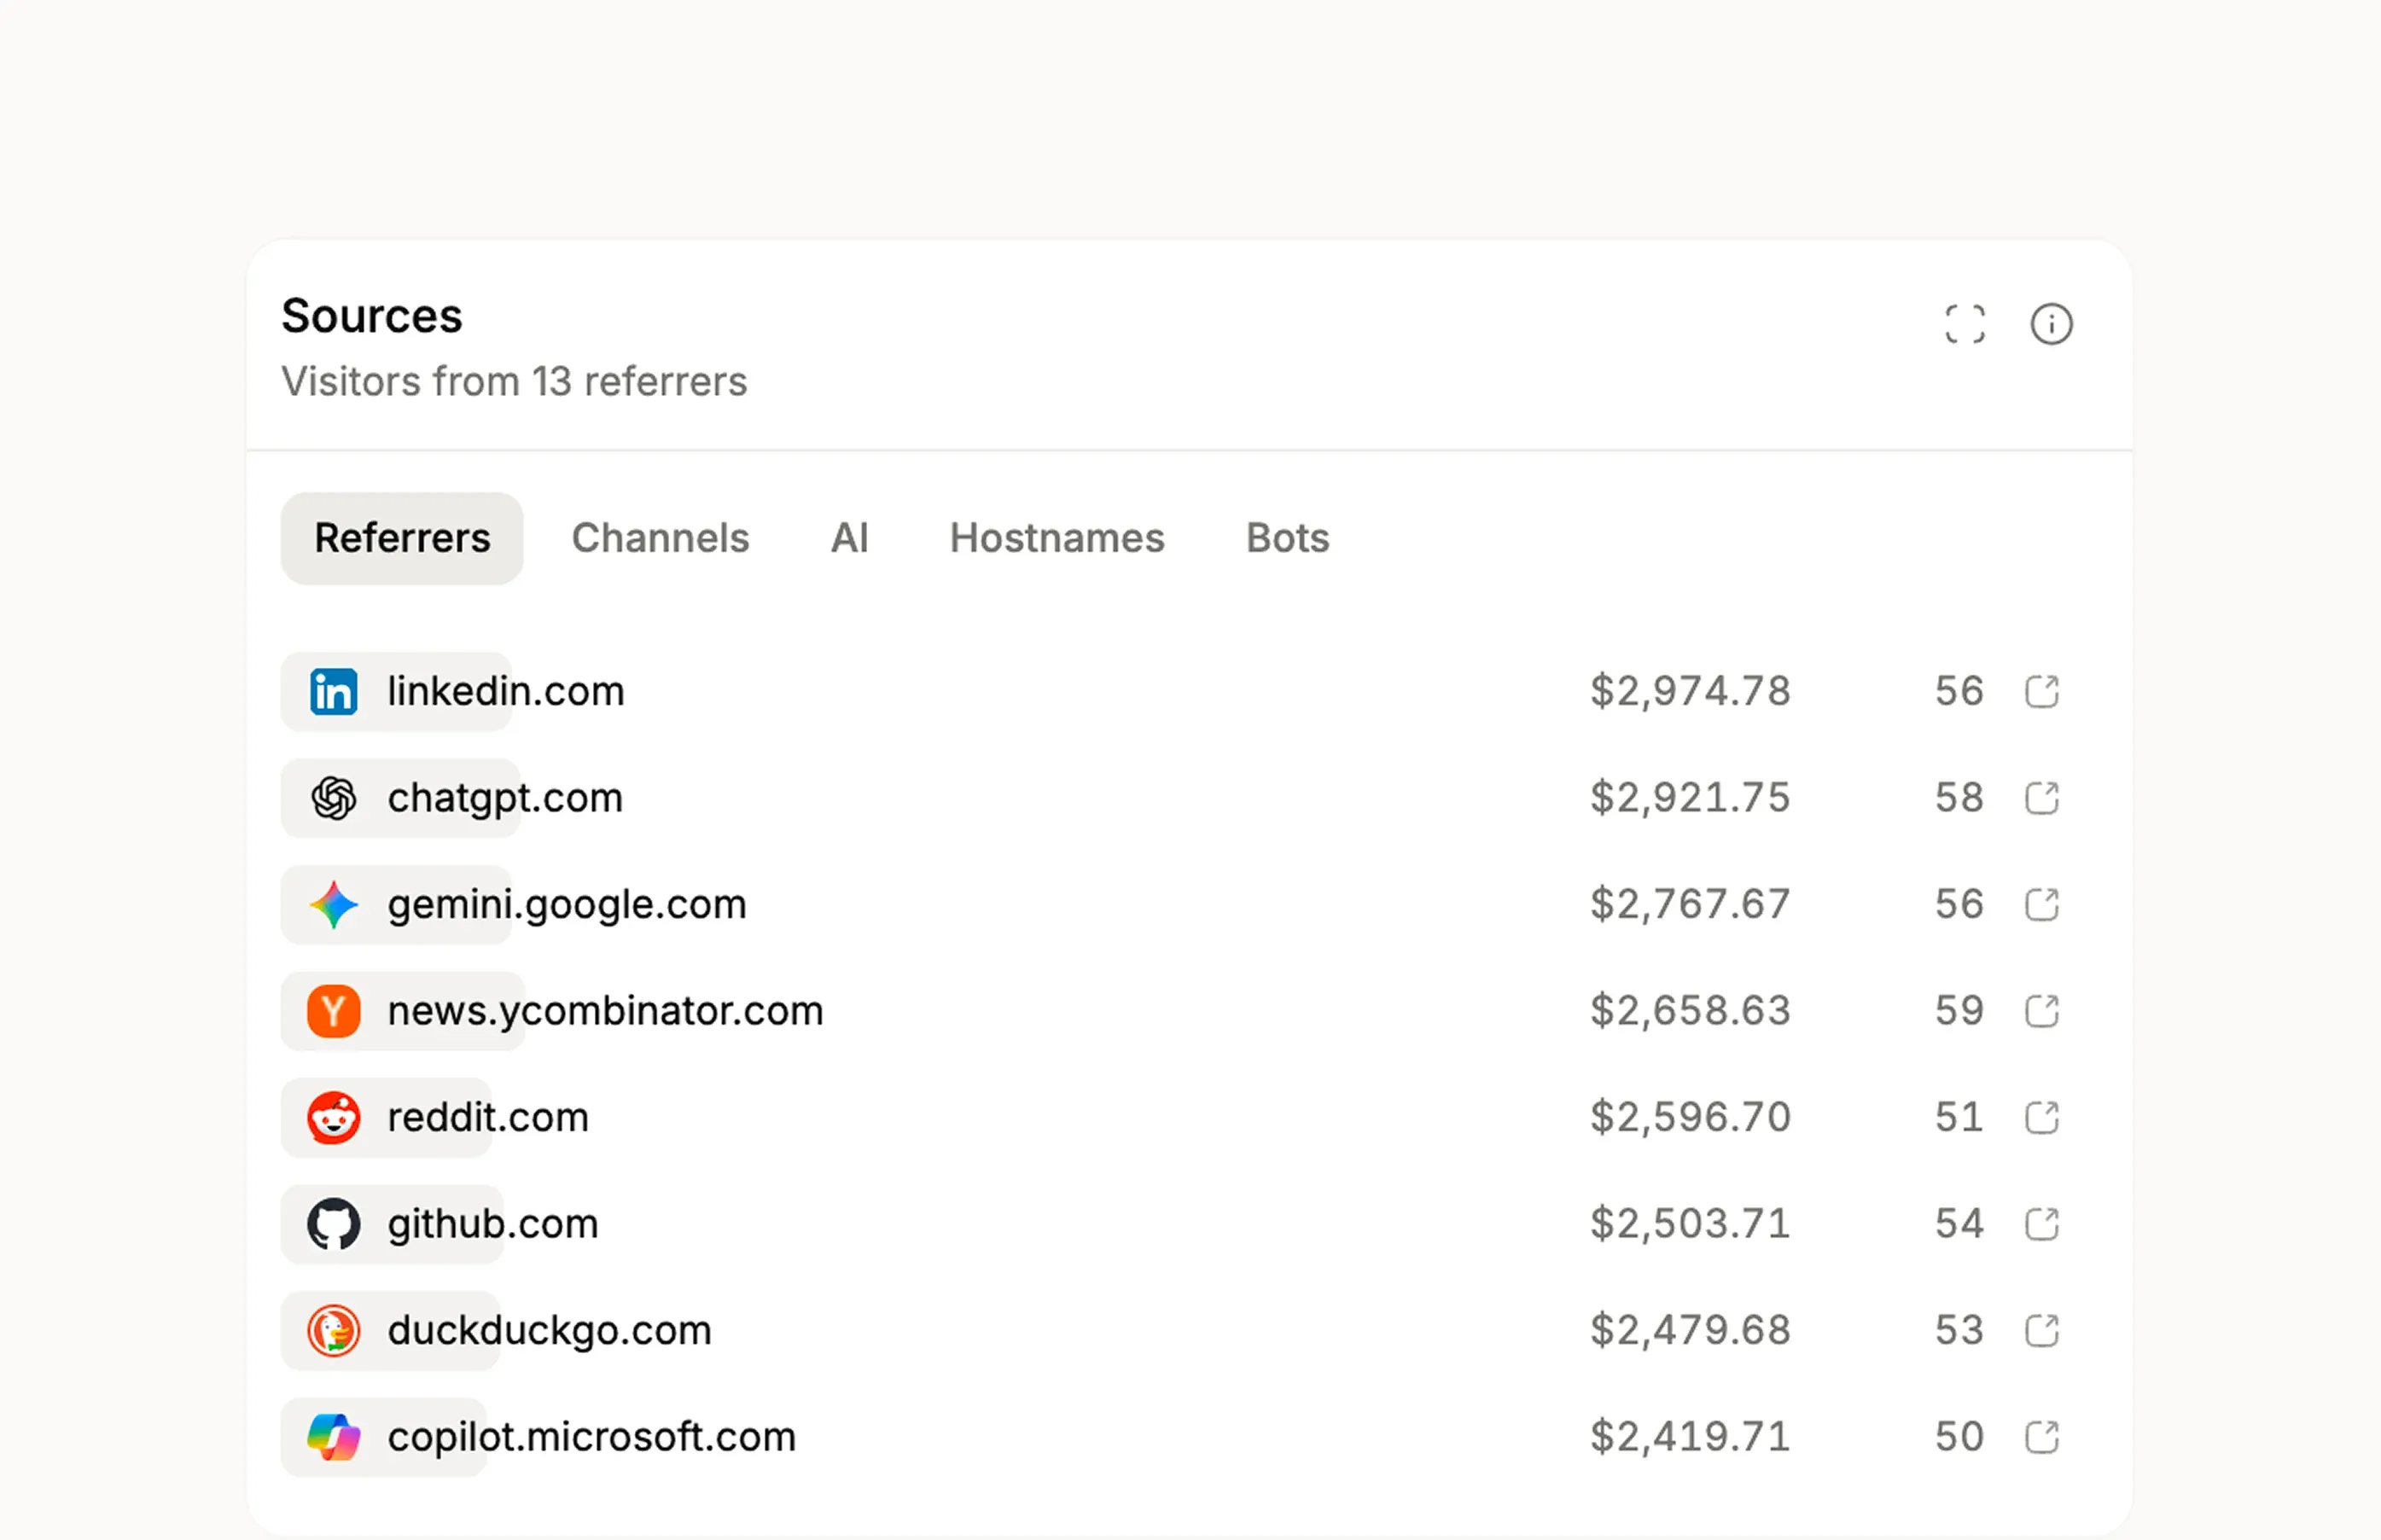
Task: Open the Hostnames tab
Action: (1057, 538)
